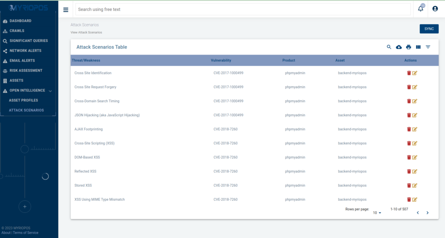445x238 pixels.
Task: Open the hamburger menu icon
Action: 66,10
